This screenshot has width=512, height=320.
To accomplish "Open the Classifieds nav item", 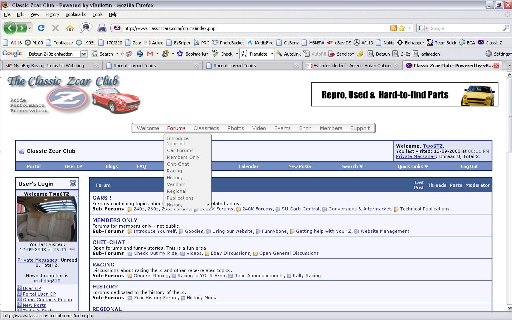I will pos(206,128).
